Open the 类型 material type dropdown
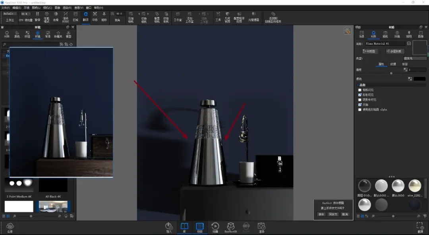This screenshot has width=429, height=235. point(415,58)
